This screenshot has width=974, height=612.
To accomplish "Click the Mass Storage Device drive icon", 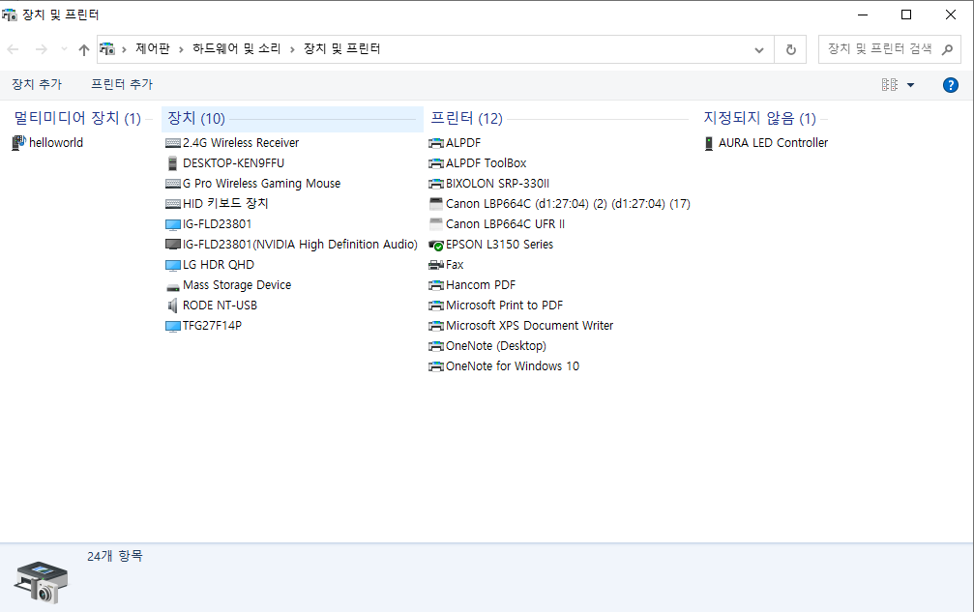I will (x=173, y=287).
